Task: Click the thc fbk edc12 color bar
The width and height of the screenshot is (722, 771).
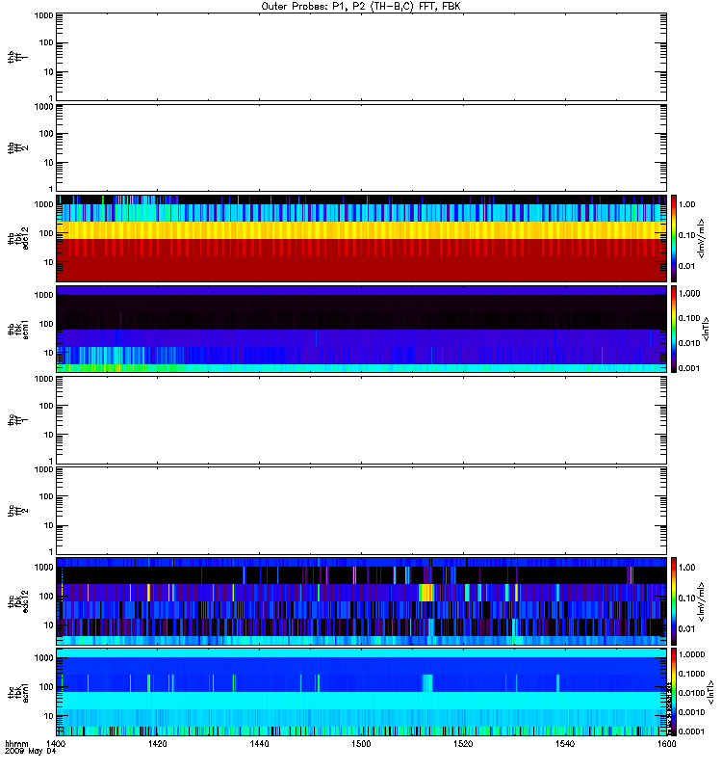Action: [674, 600]
